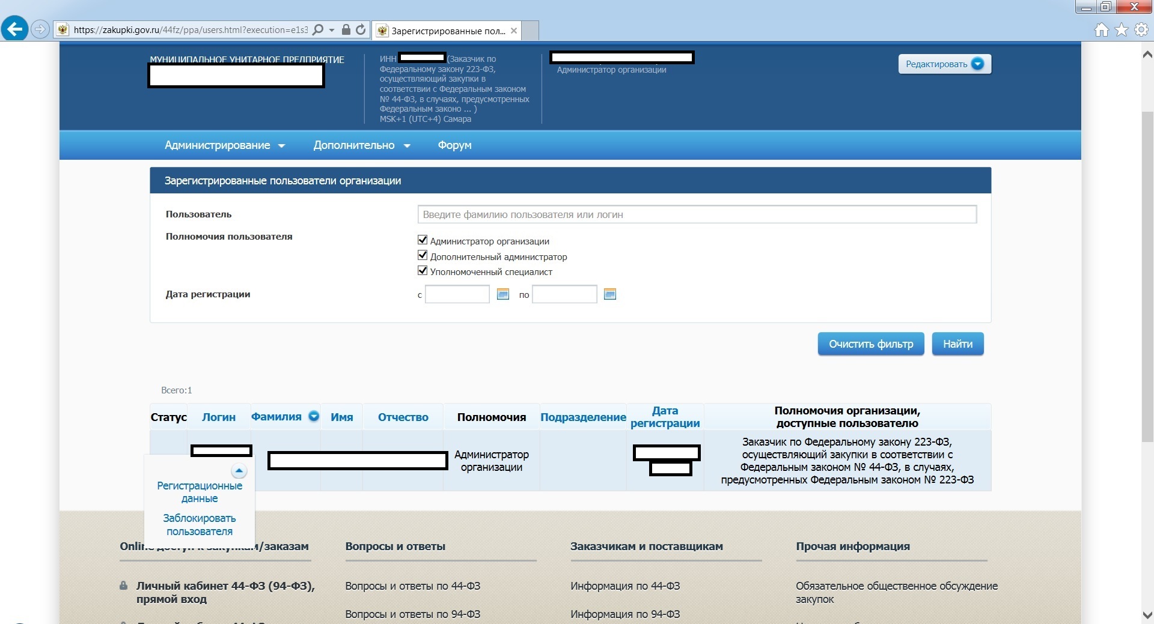The height and width of the screenshot is (624, 1154).
Task: Disable Уполномоченный специалист checkbox
Action: (x=423, y=271)
